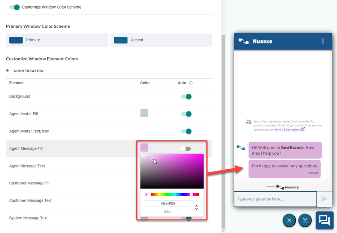
Task: Disable Customize Window Color Scheme toggle
Action: [14, 7]
